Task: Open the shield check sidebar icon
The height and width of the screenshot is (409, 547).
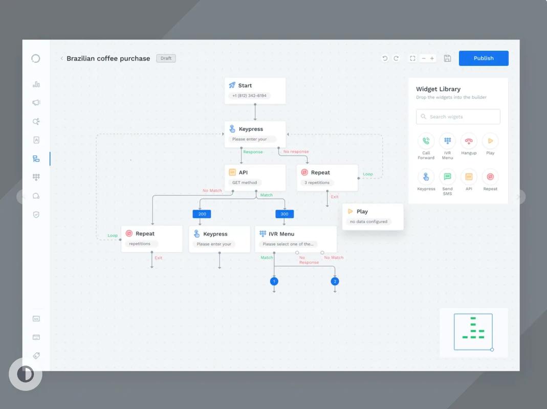Action: [x=36, y=214]
